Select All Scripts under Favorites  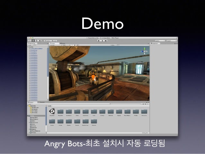pyautogui.click(x=34, y=113)
